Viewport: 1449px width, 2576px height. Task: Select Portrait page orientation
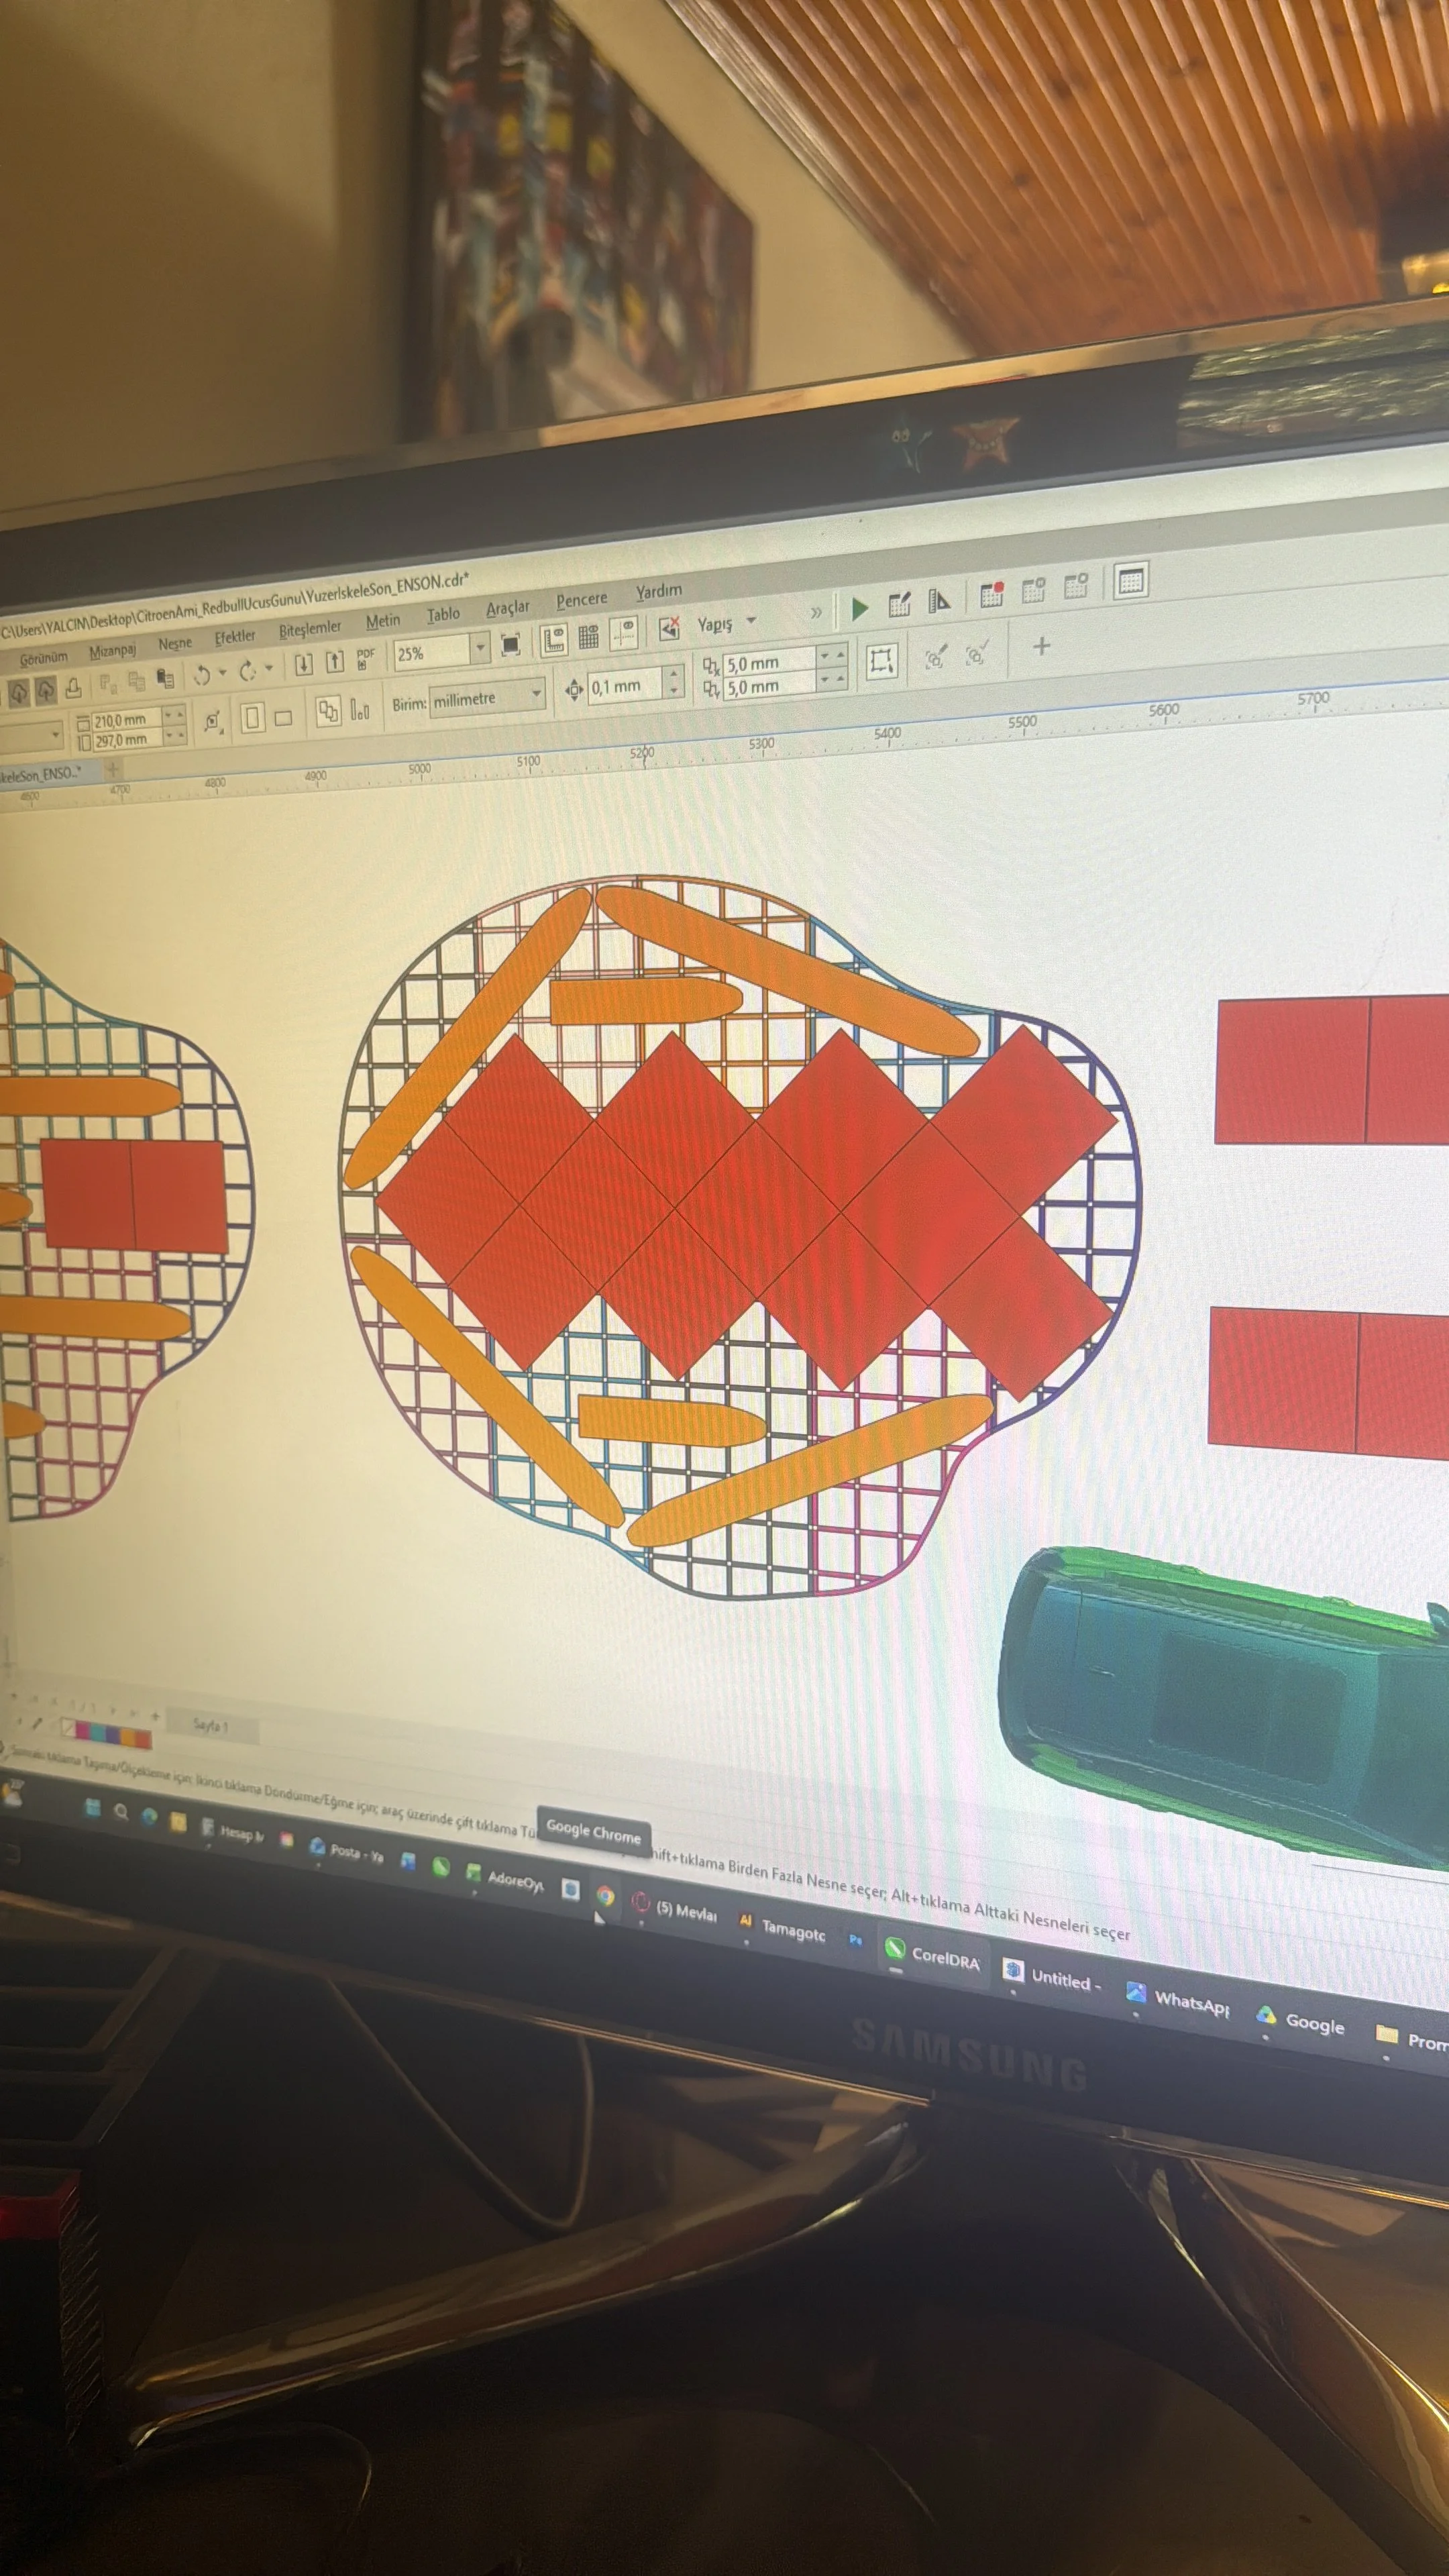[252, 718]
